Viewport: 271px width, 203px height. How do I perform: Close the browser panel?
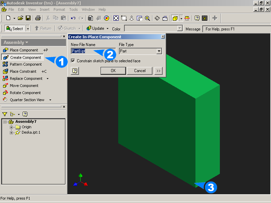[x=64, y=107]
